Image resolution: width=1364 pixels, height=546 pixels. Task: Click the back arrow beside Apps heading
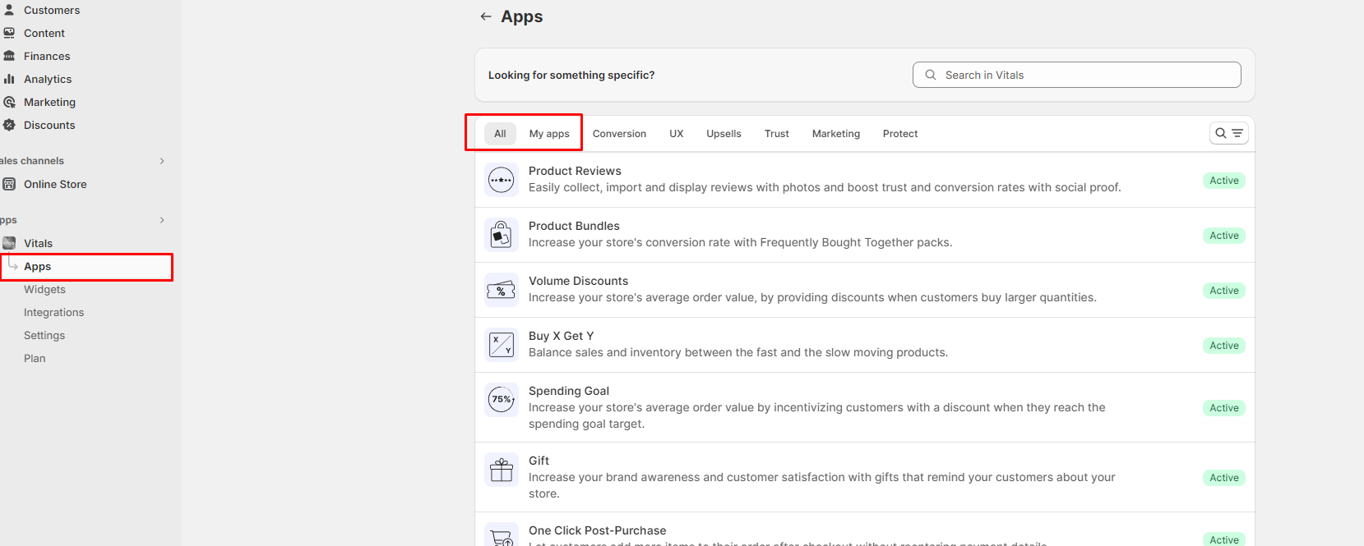point(486,16)
